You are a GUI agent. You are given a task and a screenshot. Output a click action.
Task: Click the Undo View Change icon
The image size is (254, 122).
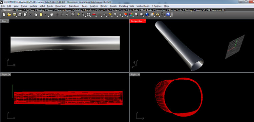point(83,15)
